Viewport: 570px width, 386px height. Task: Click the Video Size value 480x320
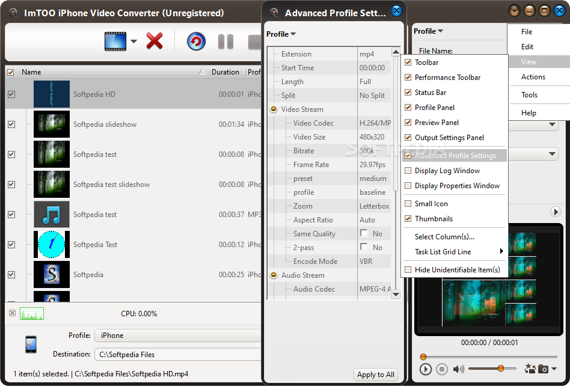[375, 137]
